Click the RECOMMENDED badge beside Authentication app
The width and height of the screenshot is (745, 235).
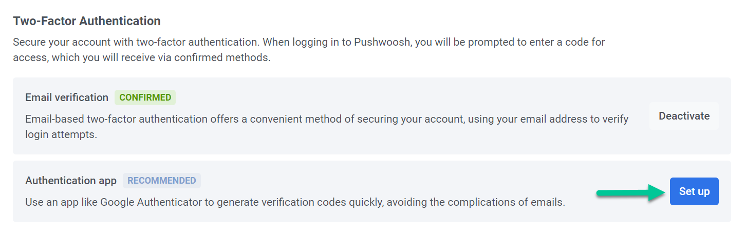pyautogui.click(x=161, y=181)
